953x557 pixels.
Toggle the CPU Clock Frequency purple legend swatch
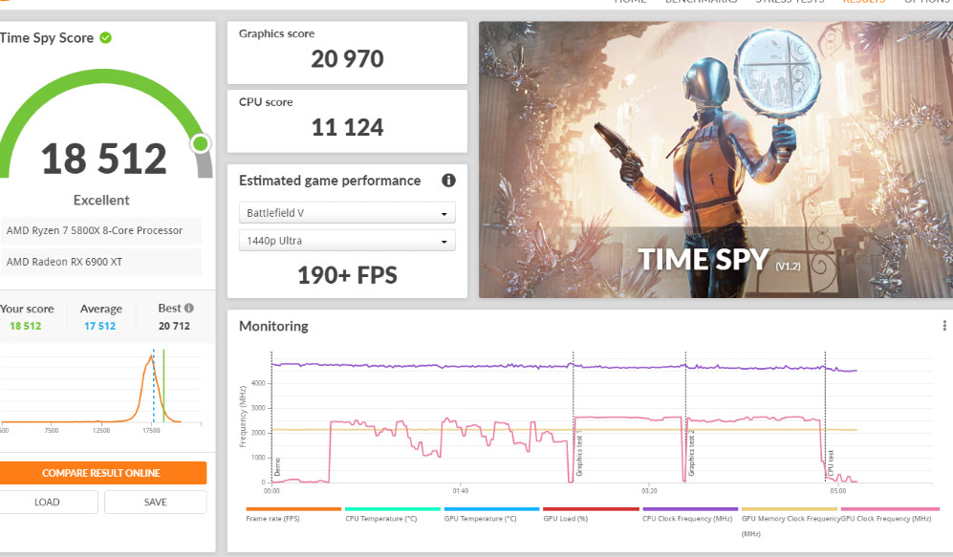tap(690, 509)
